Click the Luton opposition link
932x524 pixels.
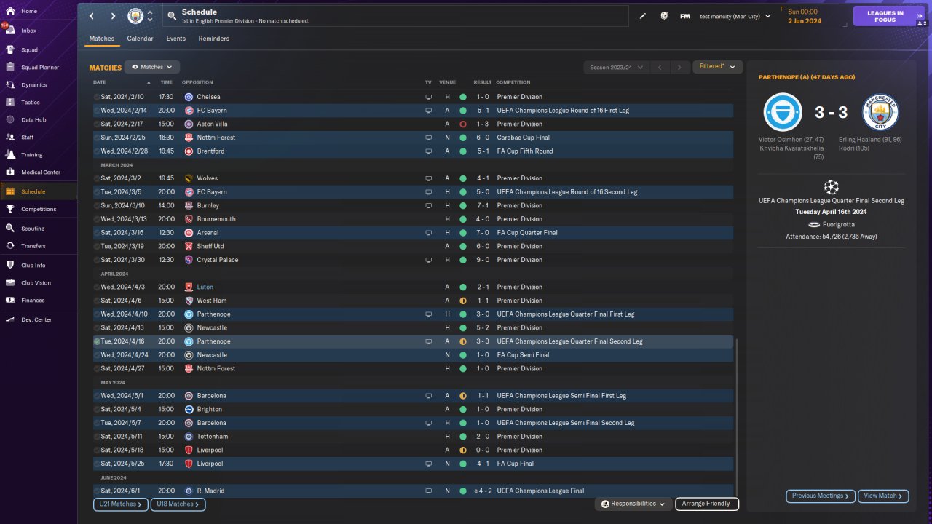pos(205,287)
